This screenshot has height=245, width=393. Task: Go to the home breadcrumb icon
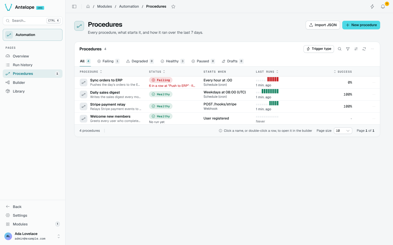click(88, 7)
